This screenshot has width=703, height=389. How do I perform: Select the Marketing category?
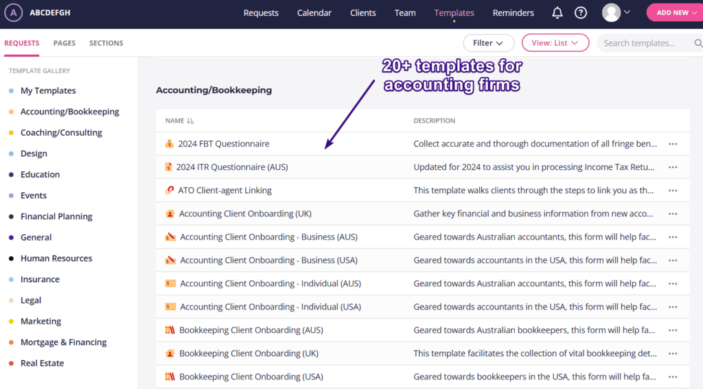tap(41, 321)
